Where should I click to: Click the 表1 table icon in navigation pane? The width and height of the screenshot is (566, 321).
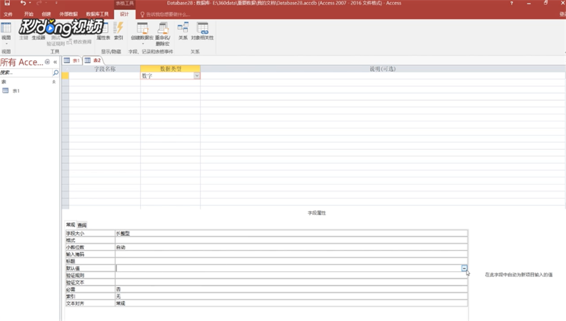click(5, 91)
